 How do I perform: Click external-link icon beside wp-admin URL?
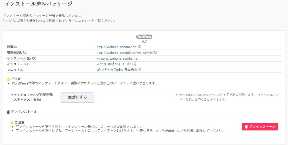[x=156, y=52]
